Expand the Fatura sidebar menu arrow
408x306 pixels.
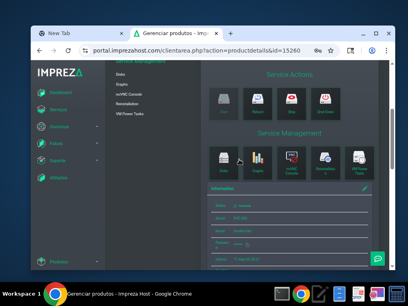[97, 143]
